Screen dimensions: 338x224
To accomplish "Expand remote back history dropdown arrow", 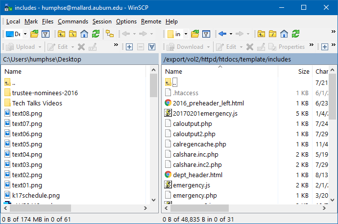I will click(231, 34).
